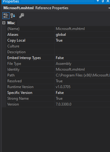
Task: Click the Identity value Microsoft.mshtml
Action: pyautogui.click(x=70, y=69)
